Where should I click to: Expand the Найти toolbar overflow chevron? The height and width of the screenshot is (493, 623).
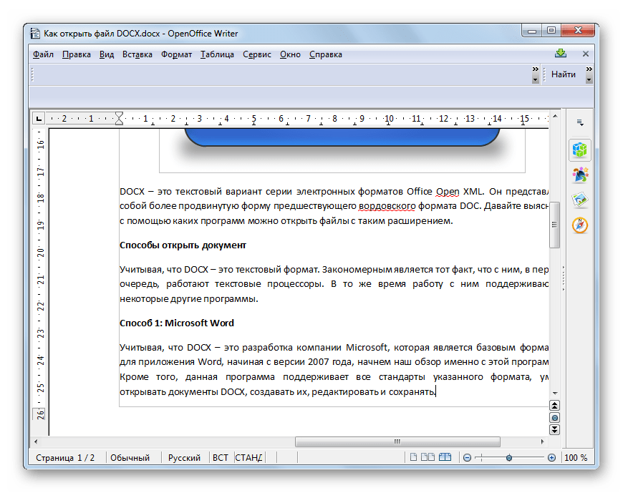point(589,74)
